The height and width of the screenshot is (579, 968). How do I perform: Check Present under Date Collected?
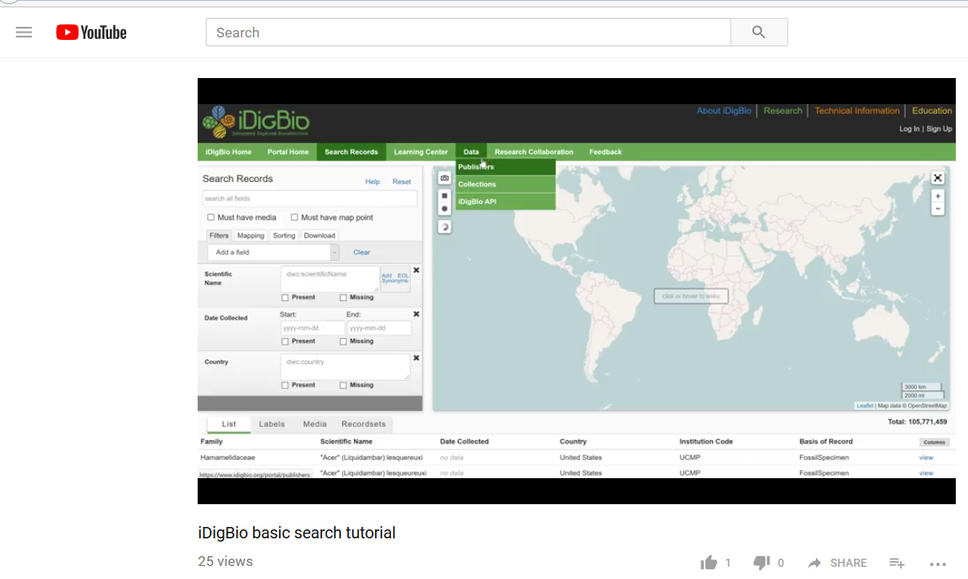(x=286, y=342)
